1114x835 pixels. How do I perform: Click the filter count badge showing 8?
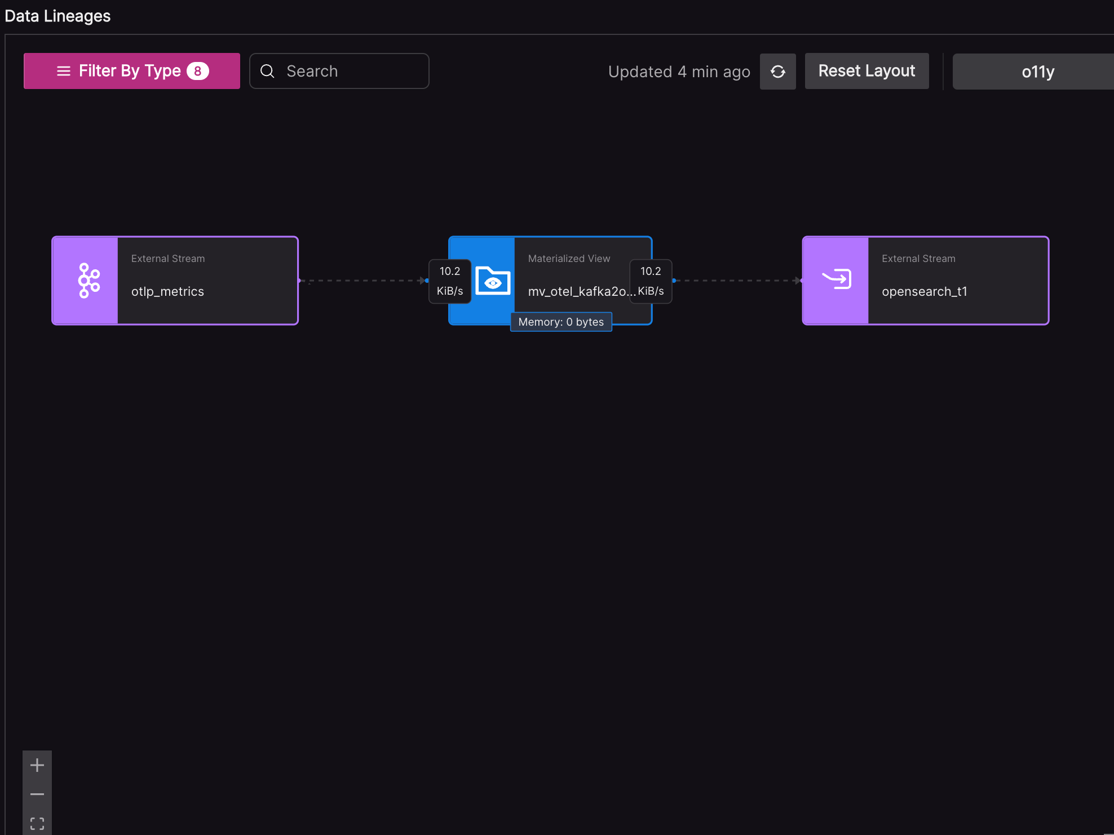(x=198, y=71)
